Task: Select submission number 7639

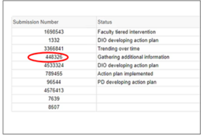Action: click(x=54, y=99)
